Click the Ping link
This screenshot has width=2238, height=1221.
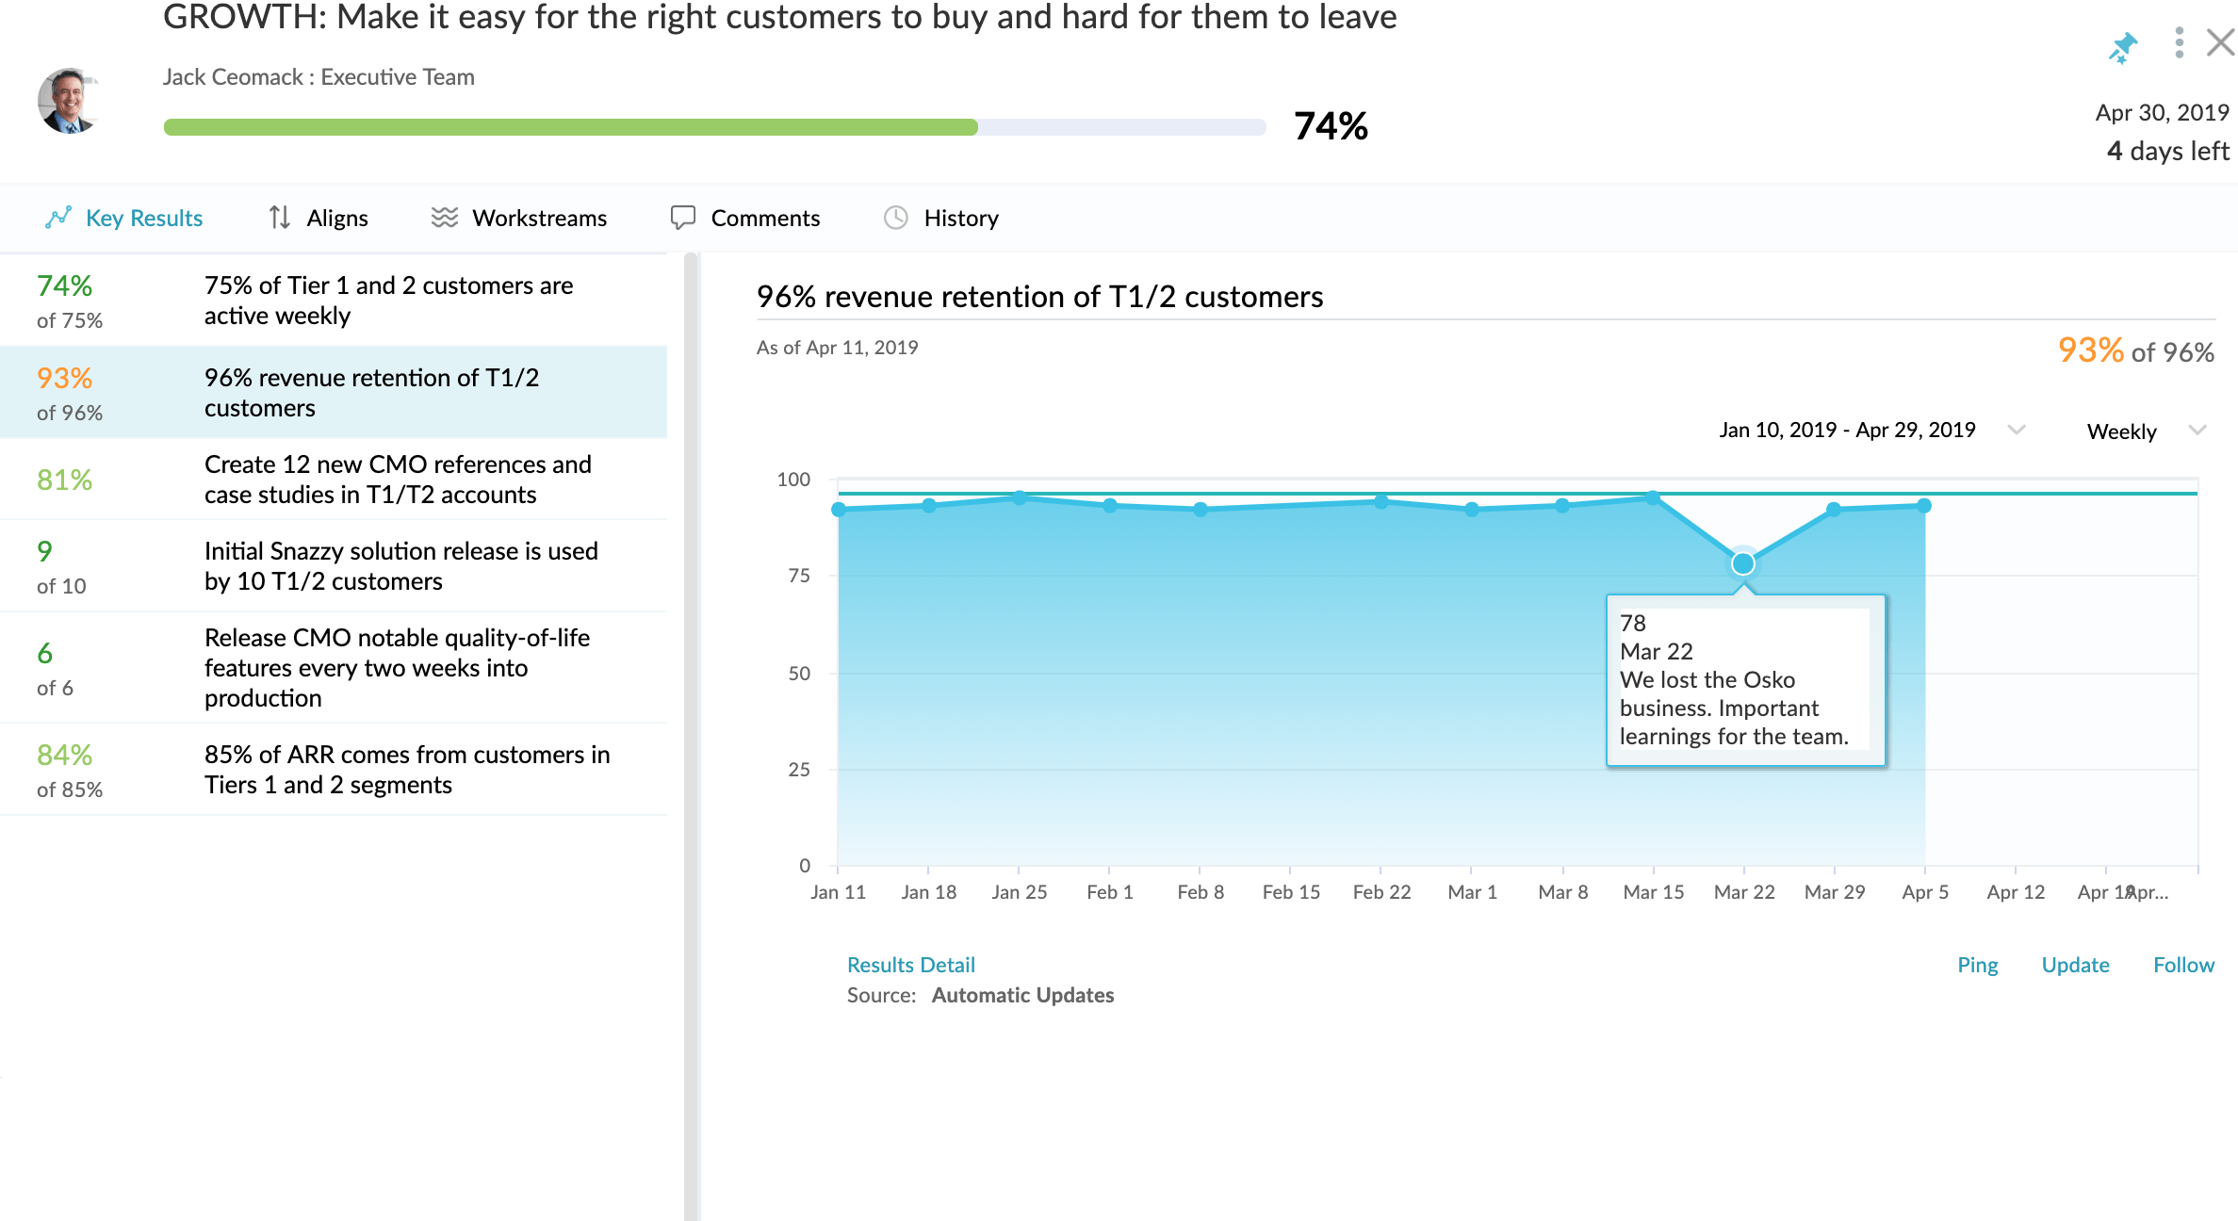pos(1977,964)
